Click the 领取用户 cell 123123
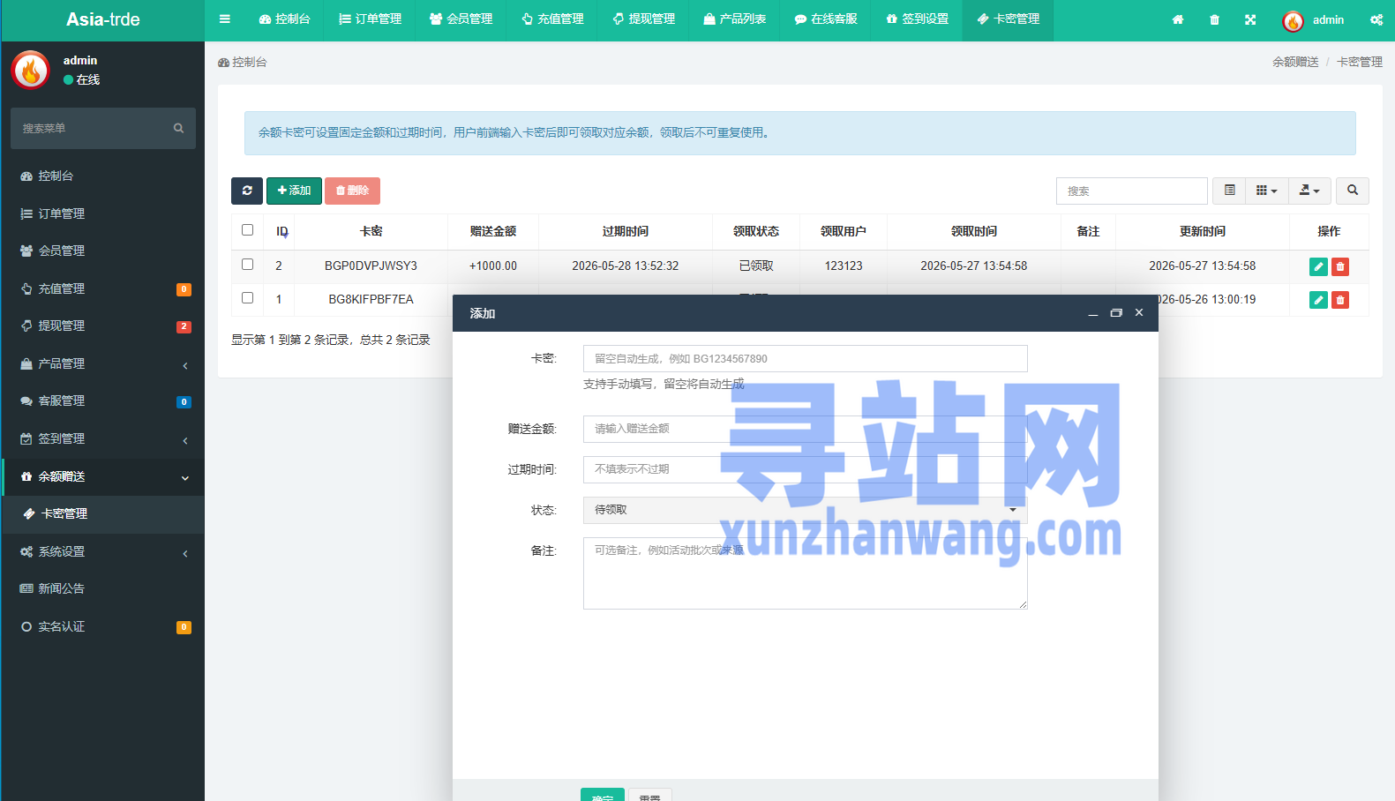 point(844,266)
